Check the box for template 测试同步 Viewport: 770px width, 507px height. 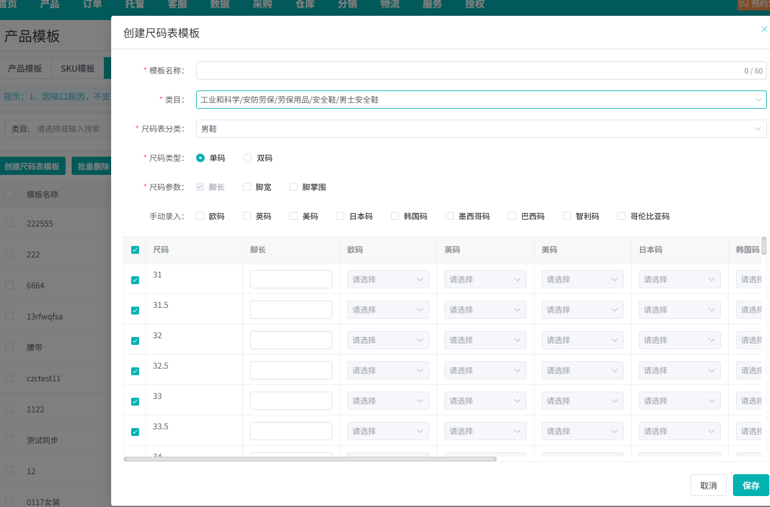(9, 440)
